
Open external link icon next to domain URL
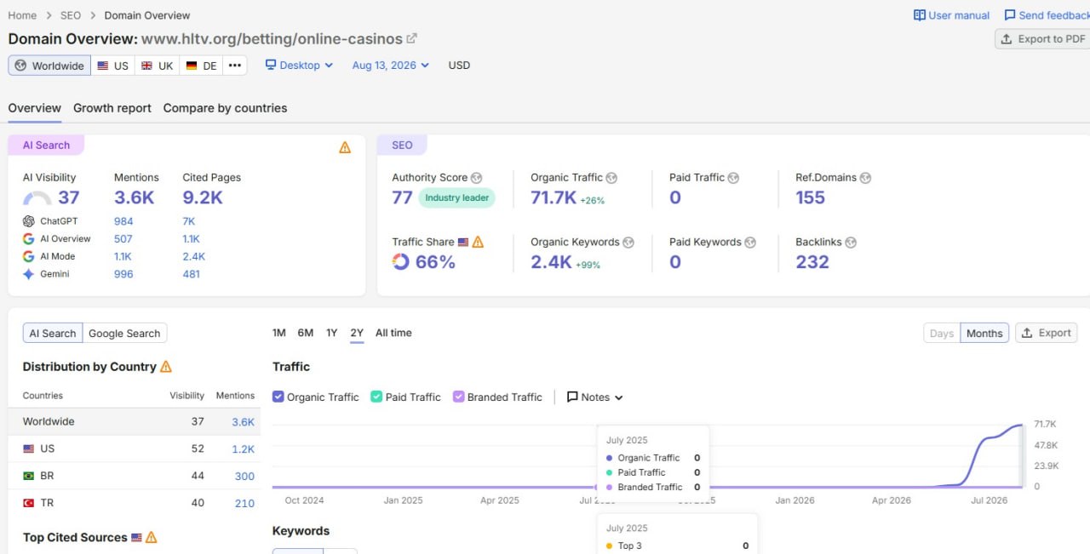(x=412, y=38)
